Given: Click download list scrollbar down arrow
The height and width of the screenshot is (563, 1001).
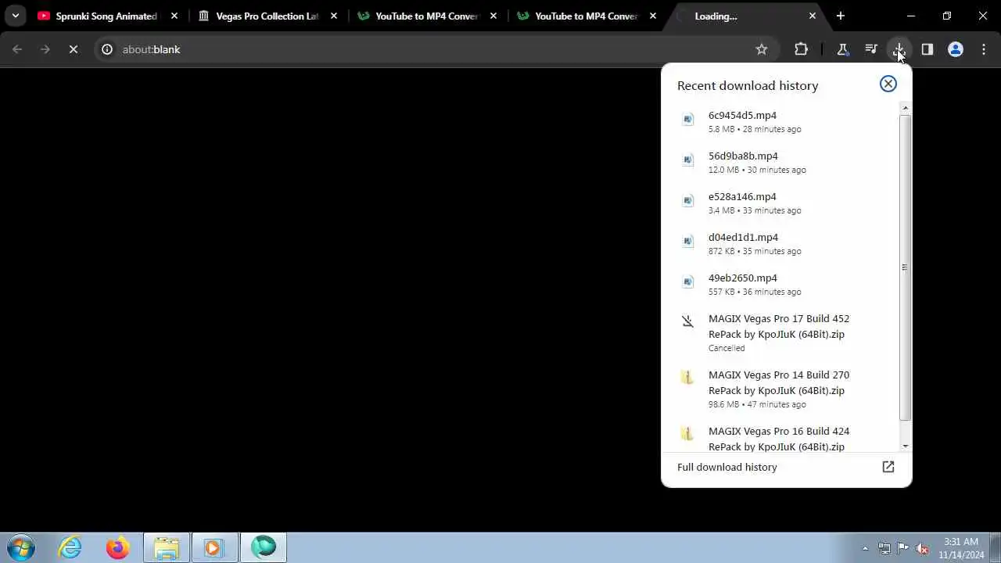Looking at the screenshot, I should coord(906,446).
